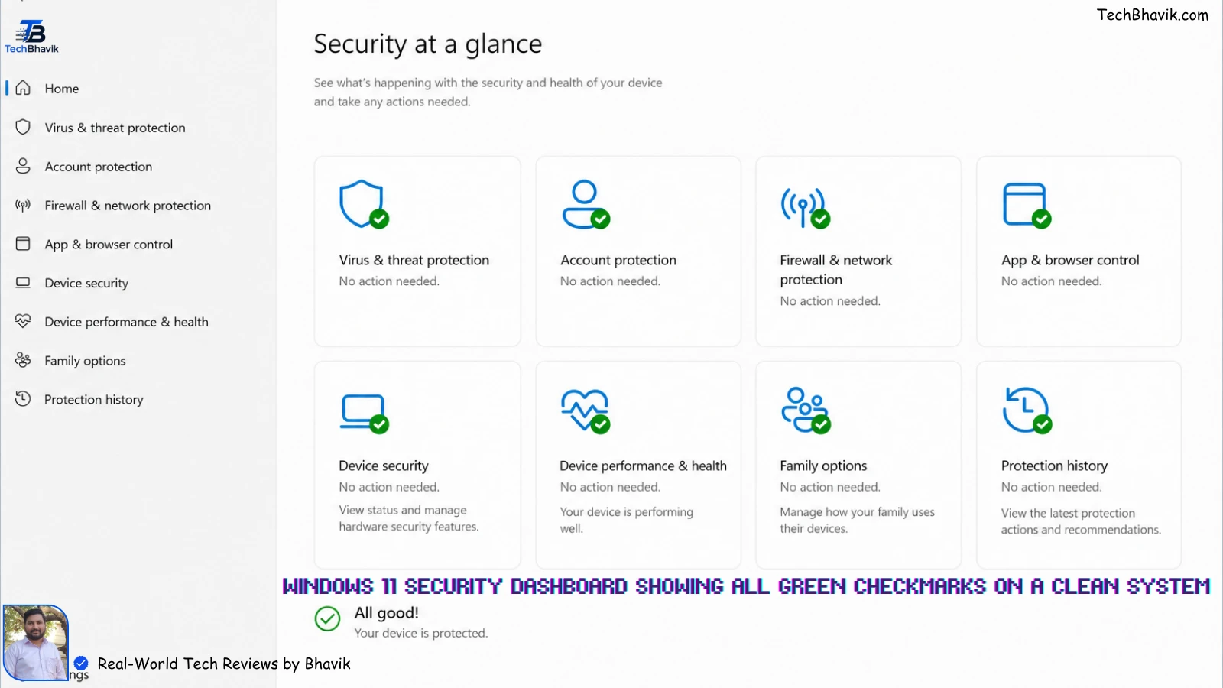Click 'No action needed.' under Virus & threat protection
This screenshot has width=1223, height=688.
pos(389,281)
